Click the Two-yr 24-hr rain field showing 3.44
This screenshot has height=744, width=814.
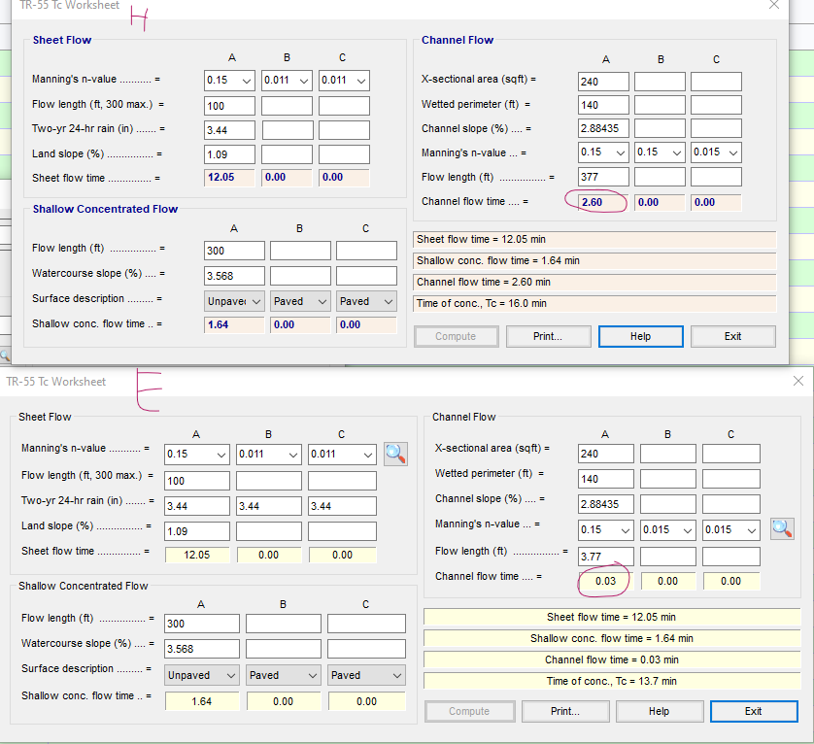tap(229, 129)
